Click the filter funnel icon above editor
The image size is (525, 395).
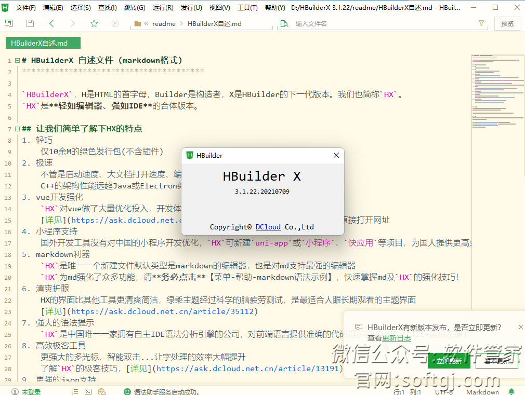click(481, 23)
